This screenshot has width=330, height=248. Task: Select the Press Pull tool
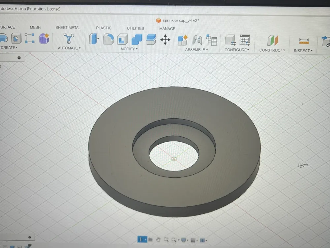(x=94, y=40)
